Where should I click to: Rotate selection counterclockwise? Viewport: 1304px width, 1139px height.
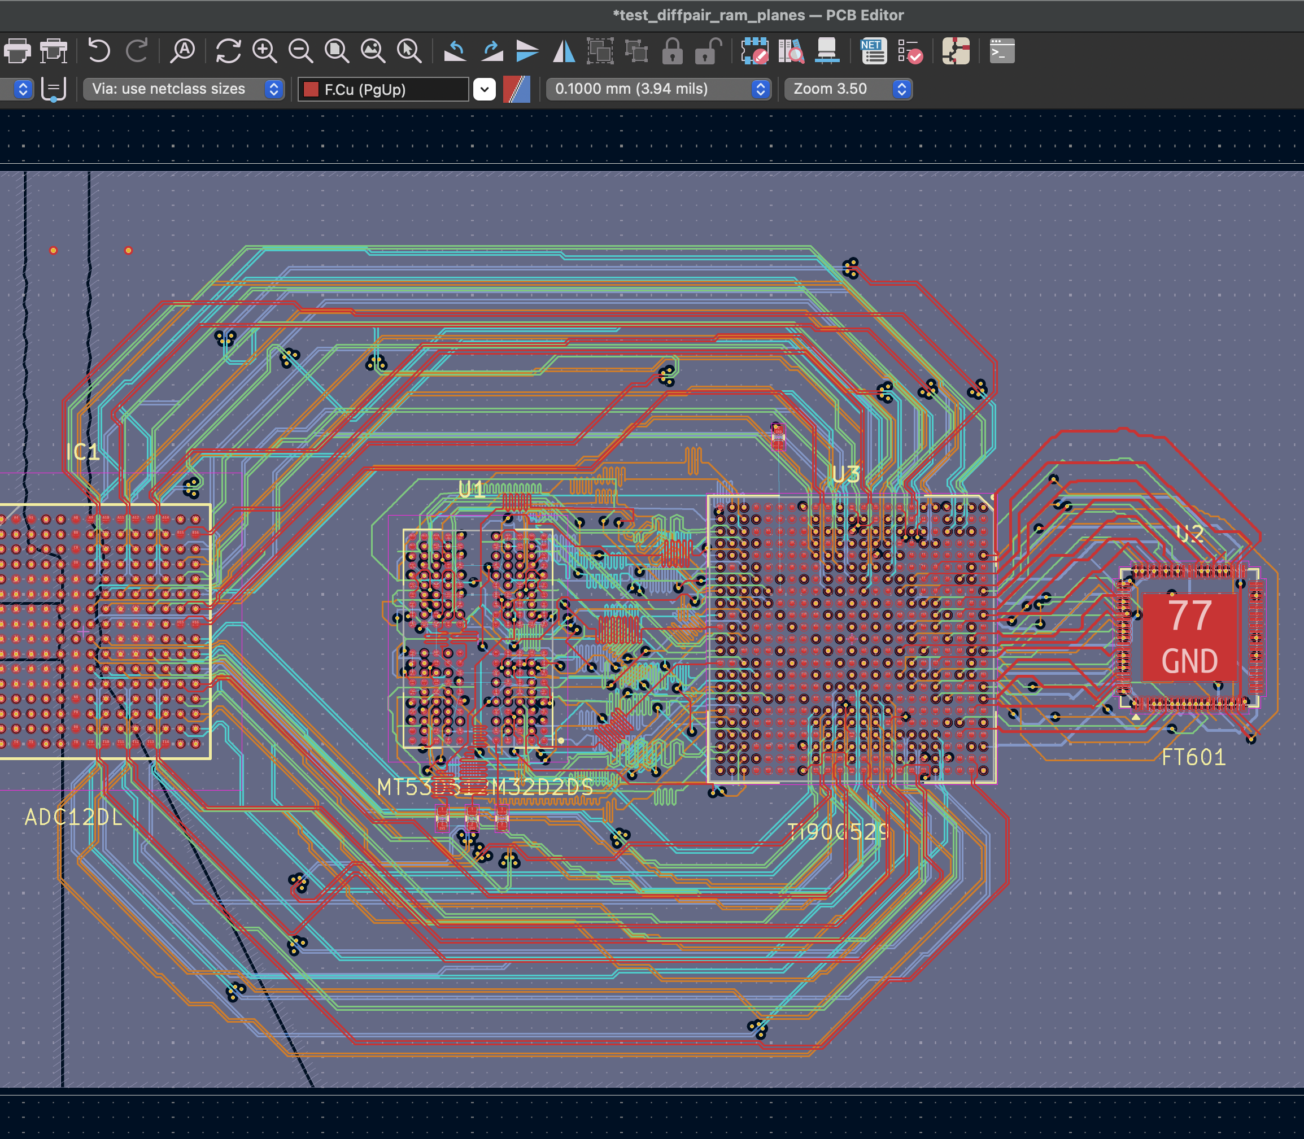click(x=455, y=51)
